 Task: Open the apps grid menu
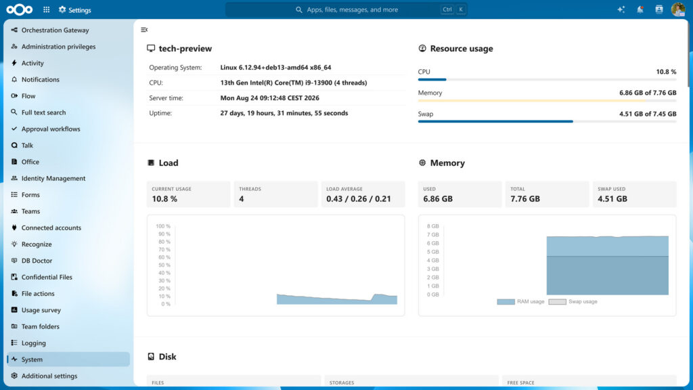click(x=47, y=9)
